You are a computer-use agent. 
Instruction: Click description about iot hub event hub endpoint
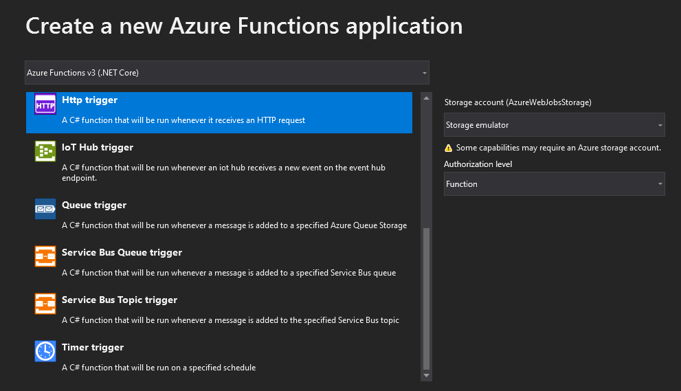pos(223,172)
